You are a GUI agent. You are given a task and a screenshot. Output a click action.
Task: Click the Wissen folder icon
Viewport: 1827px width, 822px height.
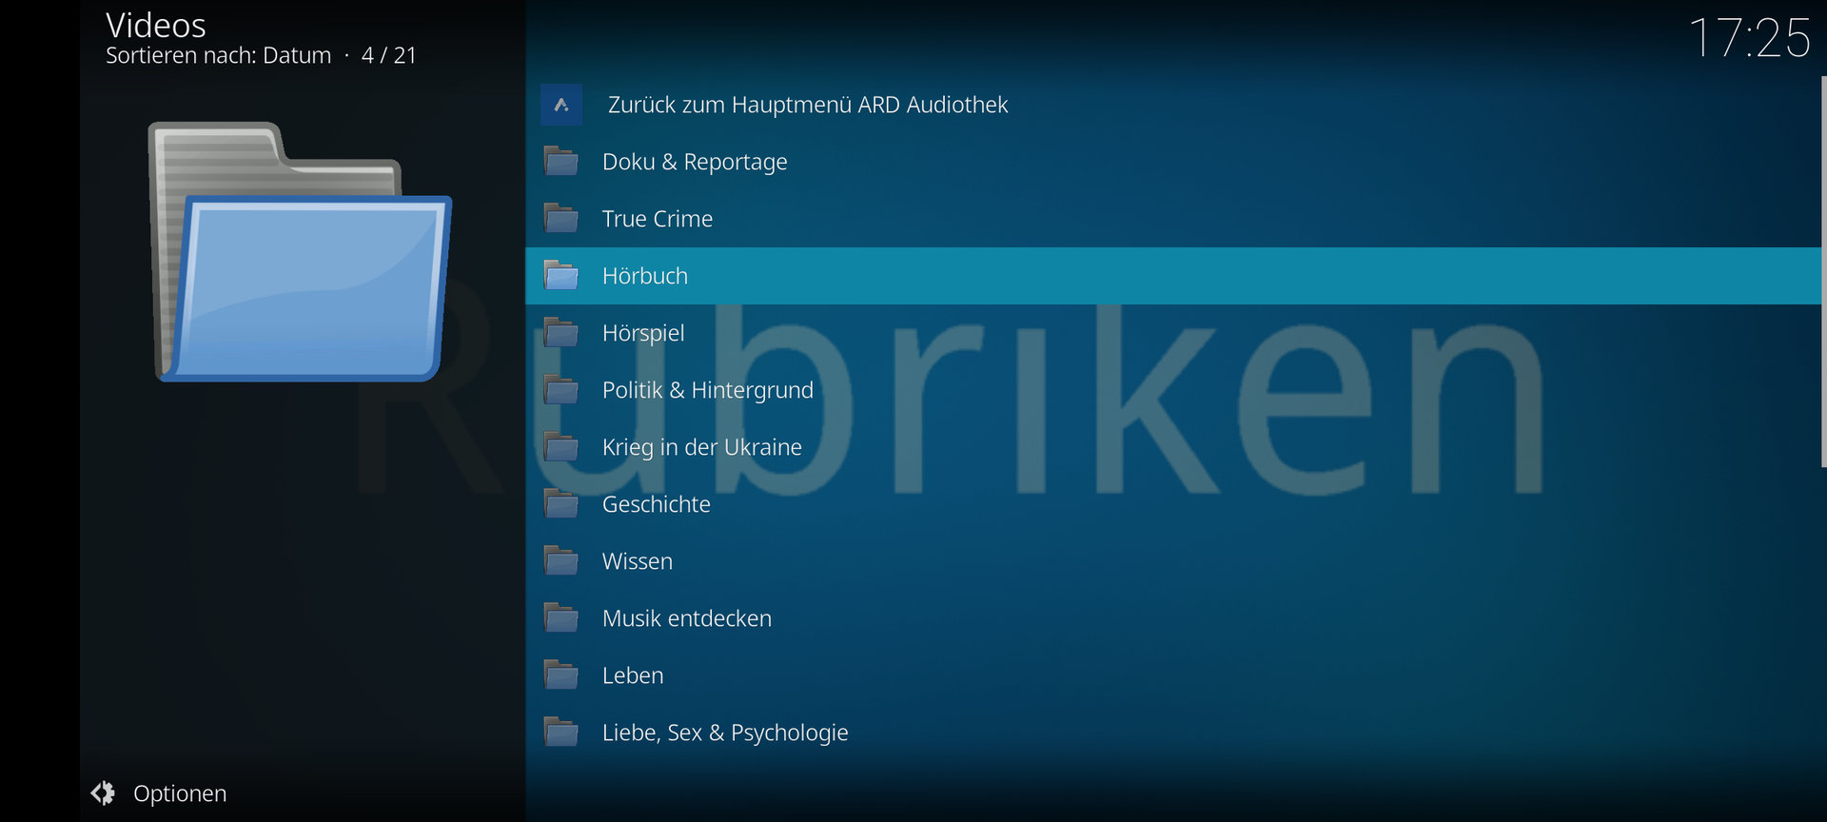coord(561,561)
